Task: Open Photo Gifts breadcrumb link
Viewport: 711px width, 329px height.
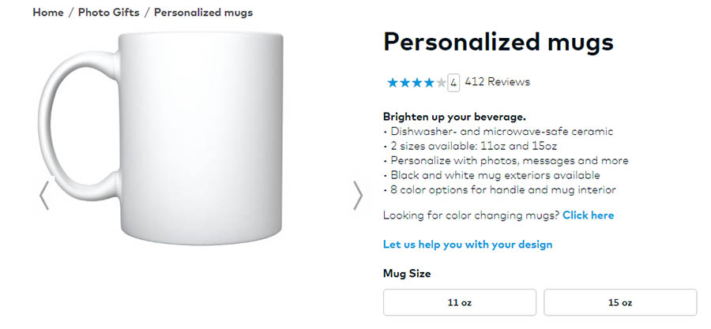Action: [108, 13]
